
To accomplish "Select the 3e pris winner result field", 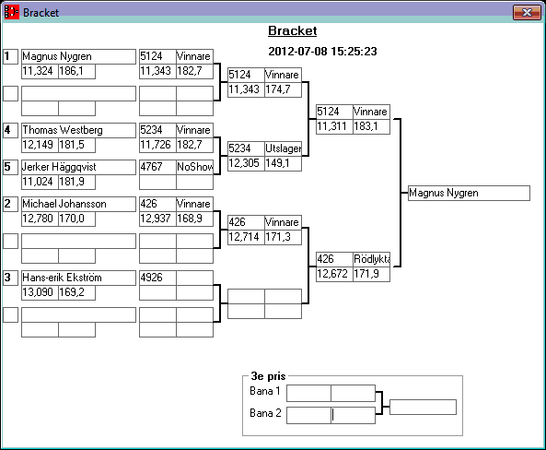I will [423, 407].
